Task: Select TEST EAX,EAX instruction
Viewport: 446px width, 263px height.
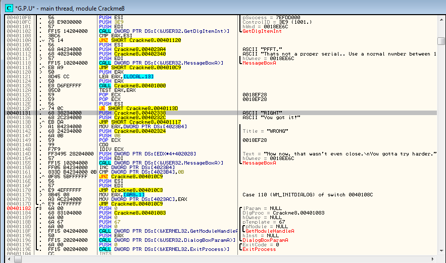Action: click(117, 90)
